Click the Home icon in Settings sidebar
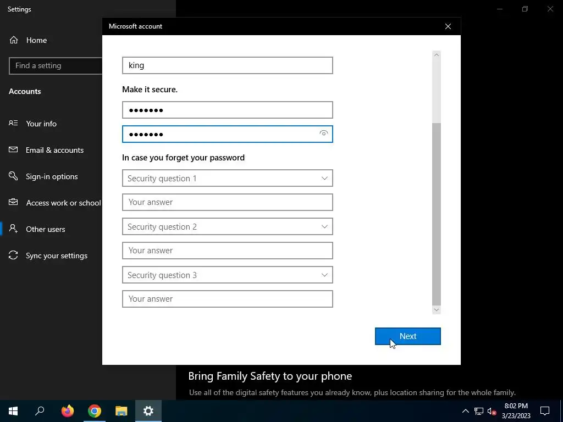Image resolution: width=563 pixels, height=422 pixels. coord(14,40)
